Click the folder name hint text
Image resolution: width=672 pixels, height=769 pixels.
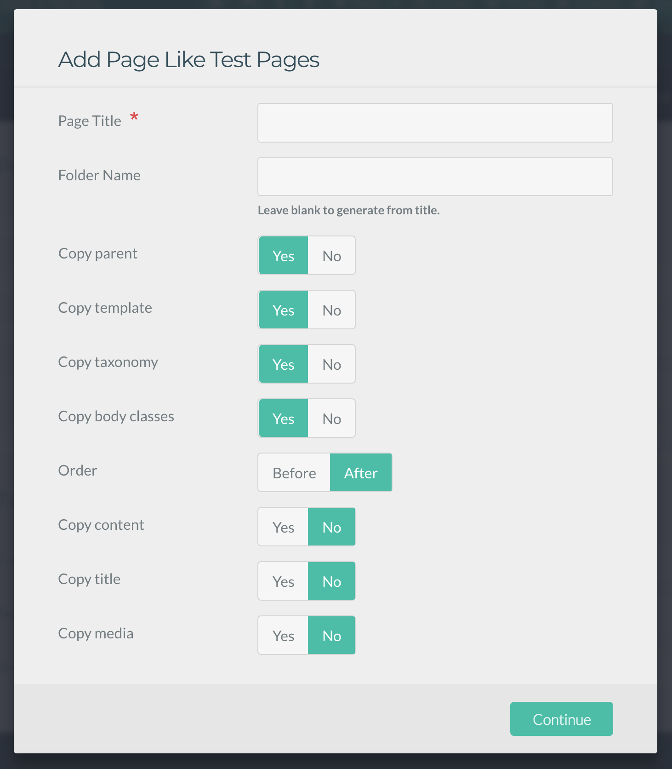(x=348, y=210)
